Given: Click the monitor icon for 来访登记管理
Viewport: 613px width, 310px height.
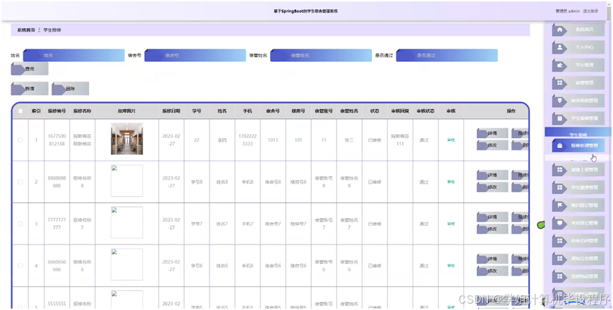Looking at the screenshot, I should [560, 223].
